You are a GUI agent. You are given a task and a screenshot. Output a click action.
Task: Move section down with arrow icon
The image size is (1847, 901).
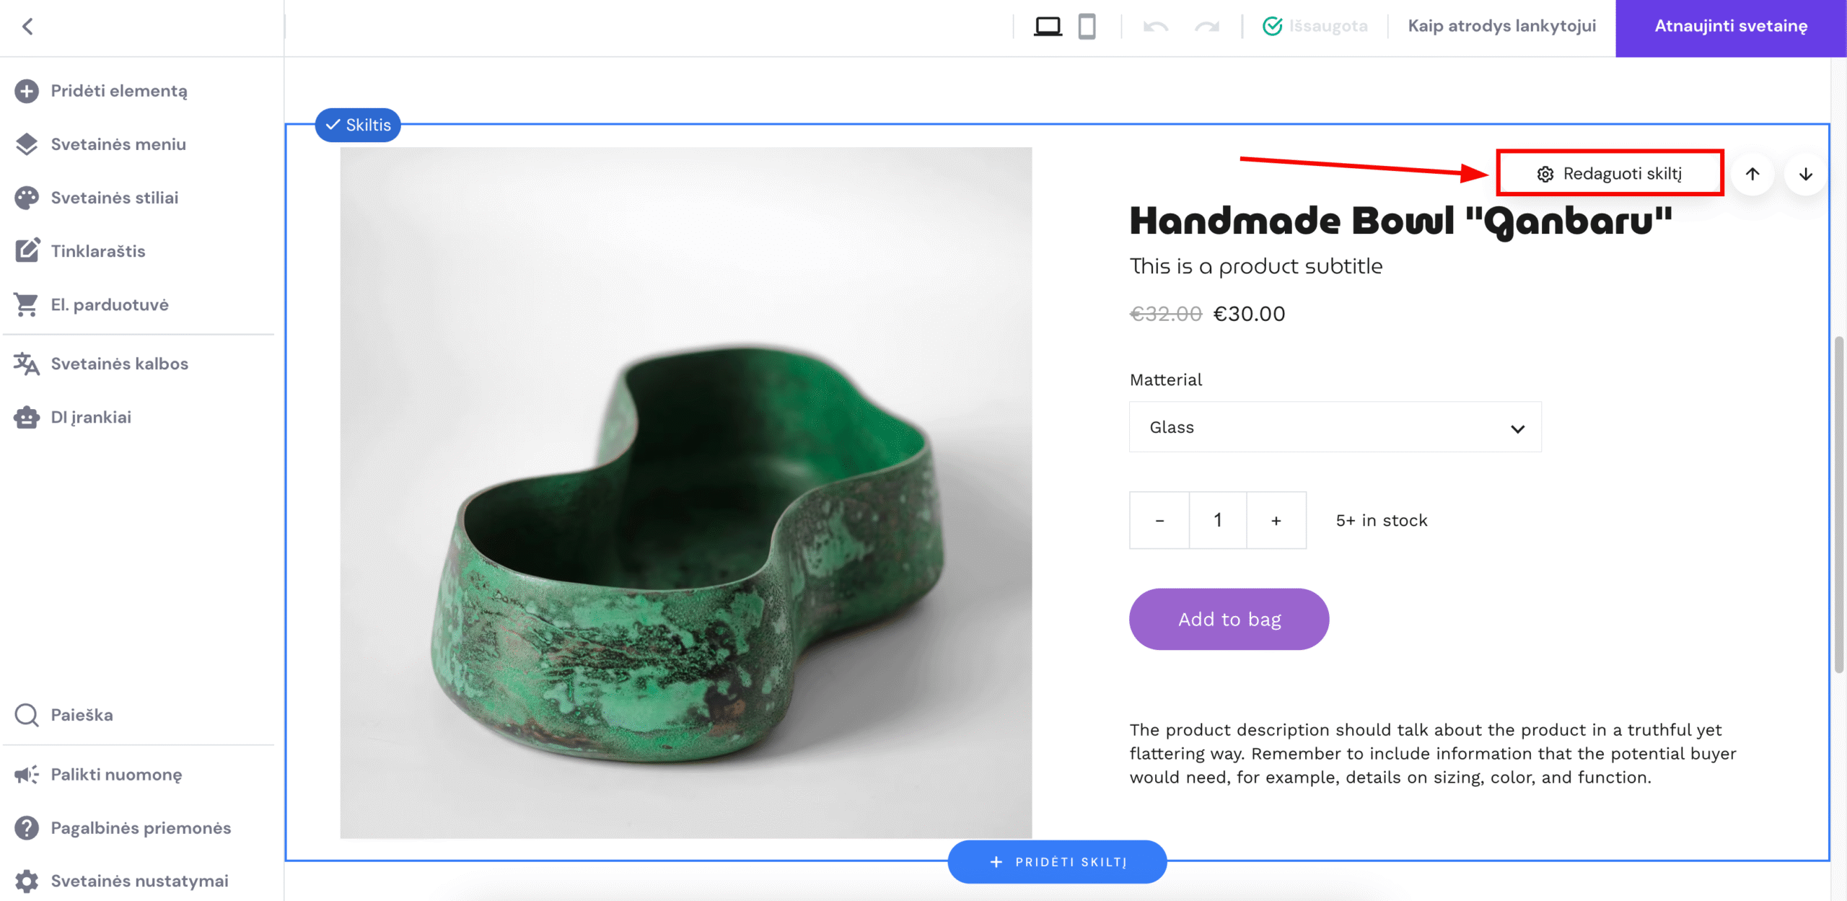pos(1805,174)
